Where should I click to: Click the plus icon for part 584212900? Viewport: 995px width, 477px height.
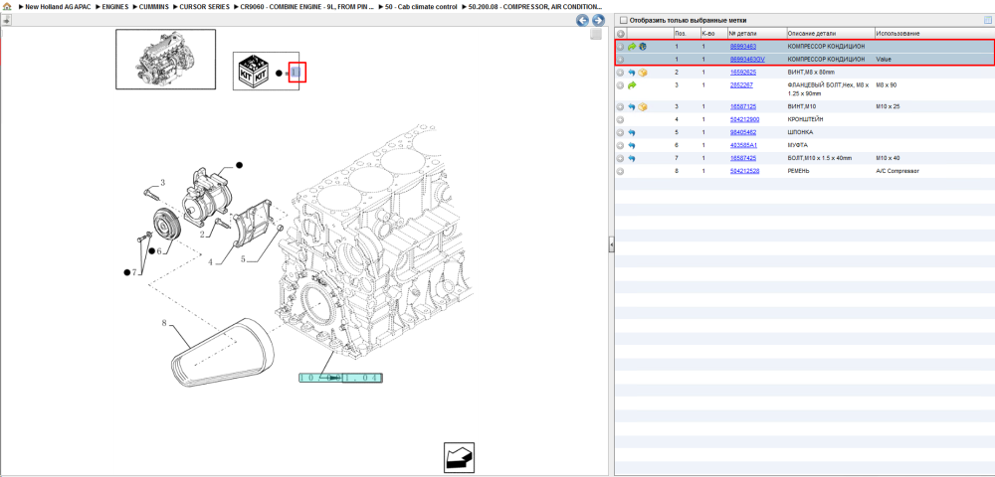(621, 119)
